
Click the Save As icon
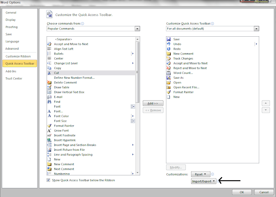pos(169,78)
